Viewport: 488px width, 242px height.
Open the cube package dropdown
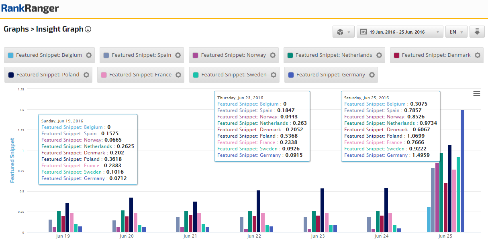pos(343,32)
